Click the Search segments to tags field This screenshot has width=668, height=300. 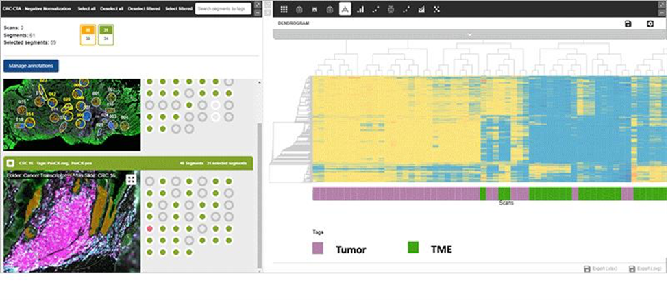[x=223, y=9]
